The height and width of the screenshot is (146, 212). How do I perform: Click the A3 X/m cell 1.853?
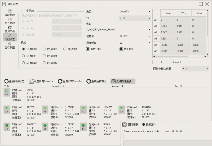click(x=168, y=39)
